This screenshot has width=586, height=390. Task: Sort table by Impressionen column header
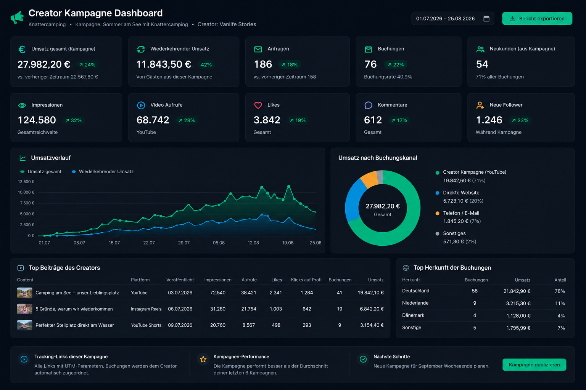[218, 280]
